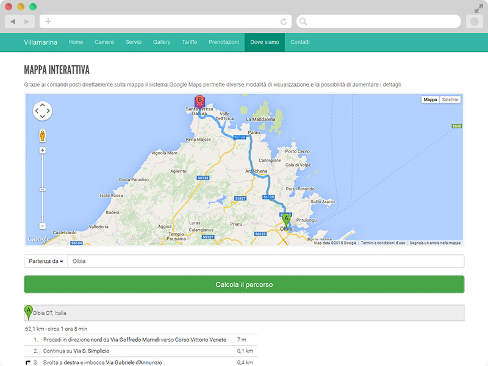Viewport: 488px width, 366px height.
Task: Click the E840 road badge
Action: pyautogui.click(x=456, y=126)
